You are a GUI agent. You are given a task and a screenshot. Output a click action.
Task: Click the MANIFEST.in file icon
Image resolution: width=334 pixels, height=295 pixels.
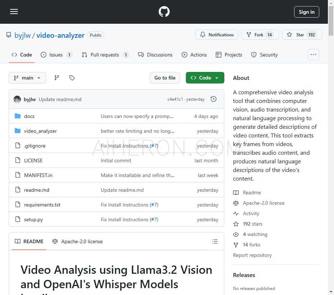point(18,175)
